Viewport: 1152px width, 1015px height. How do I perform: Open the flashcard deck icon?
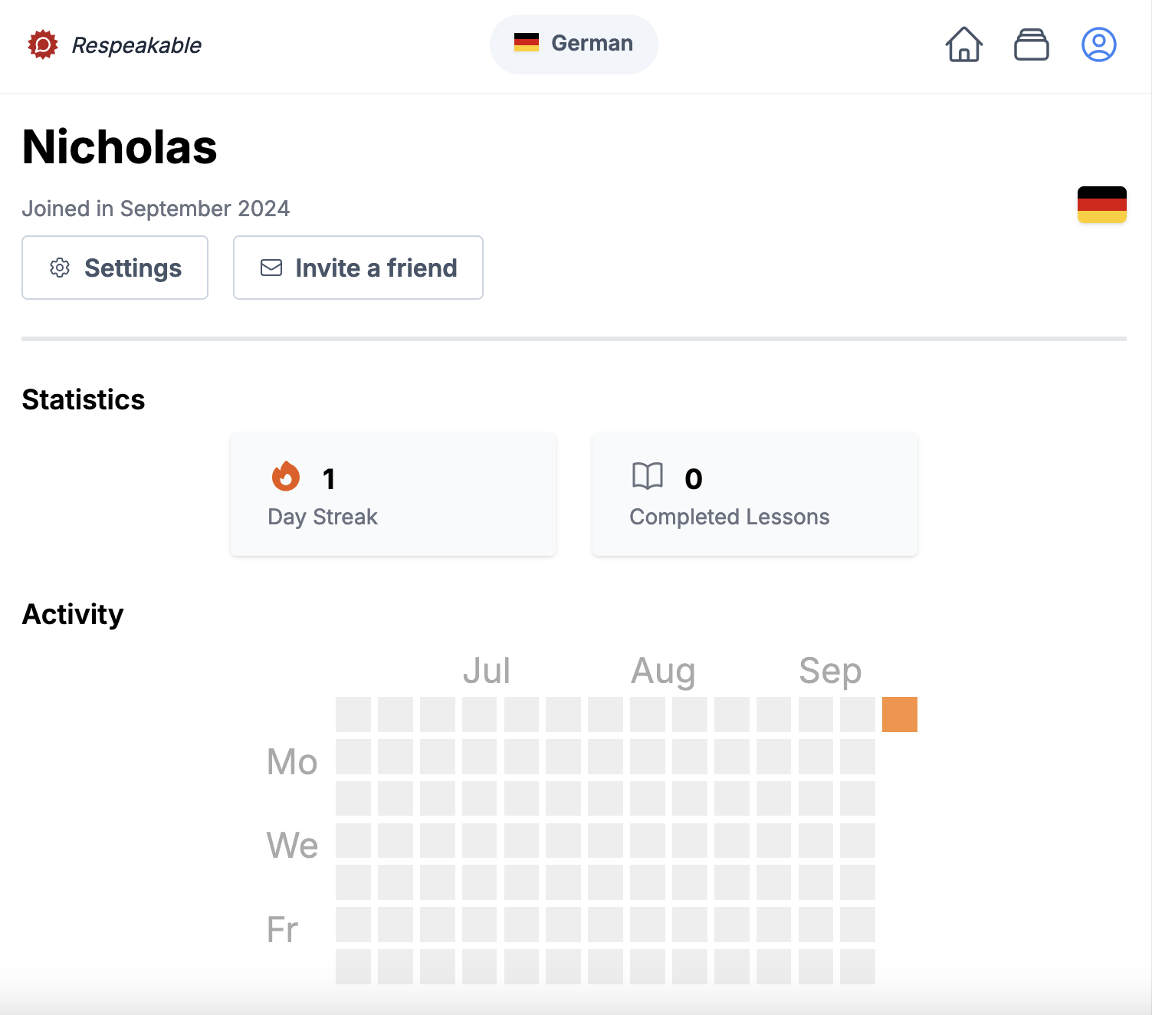tap(1031, 44)
